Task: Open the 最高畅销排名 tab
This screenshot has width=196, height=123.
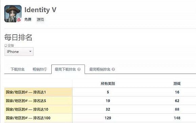Action: point(100,69)
